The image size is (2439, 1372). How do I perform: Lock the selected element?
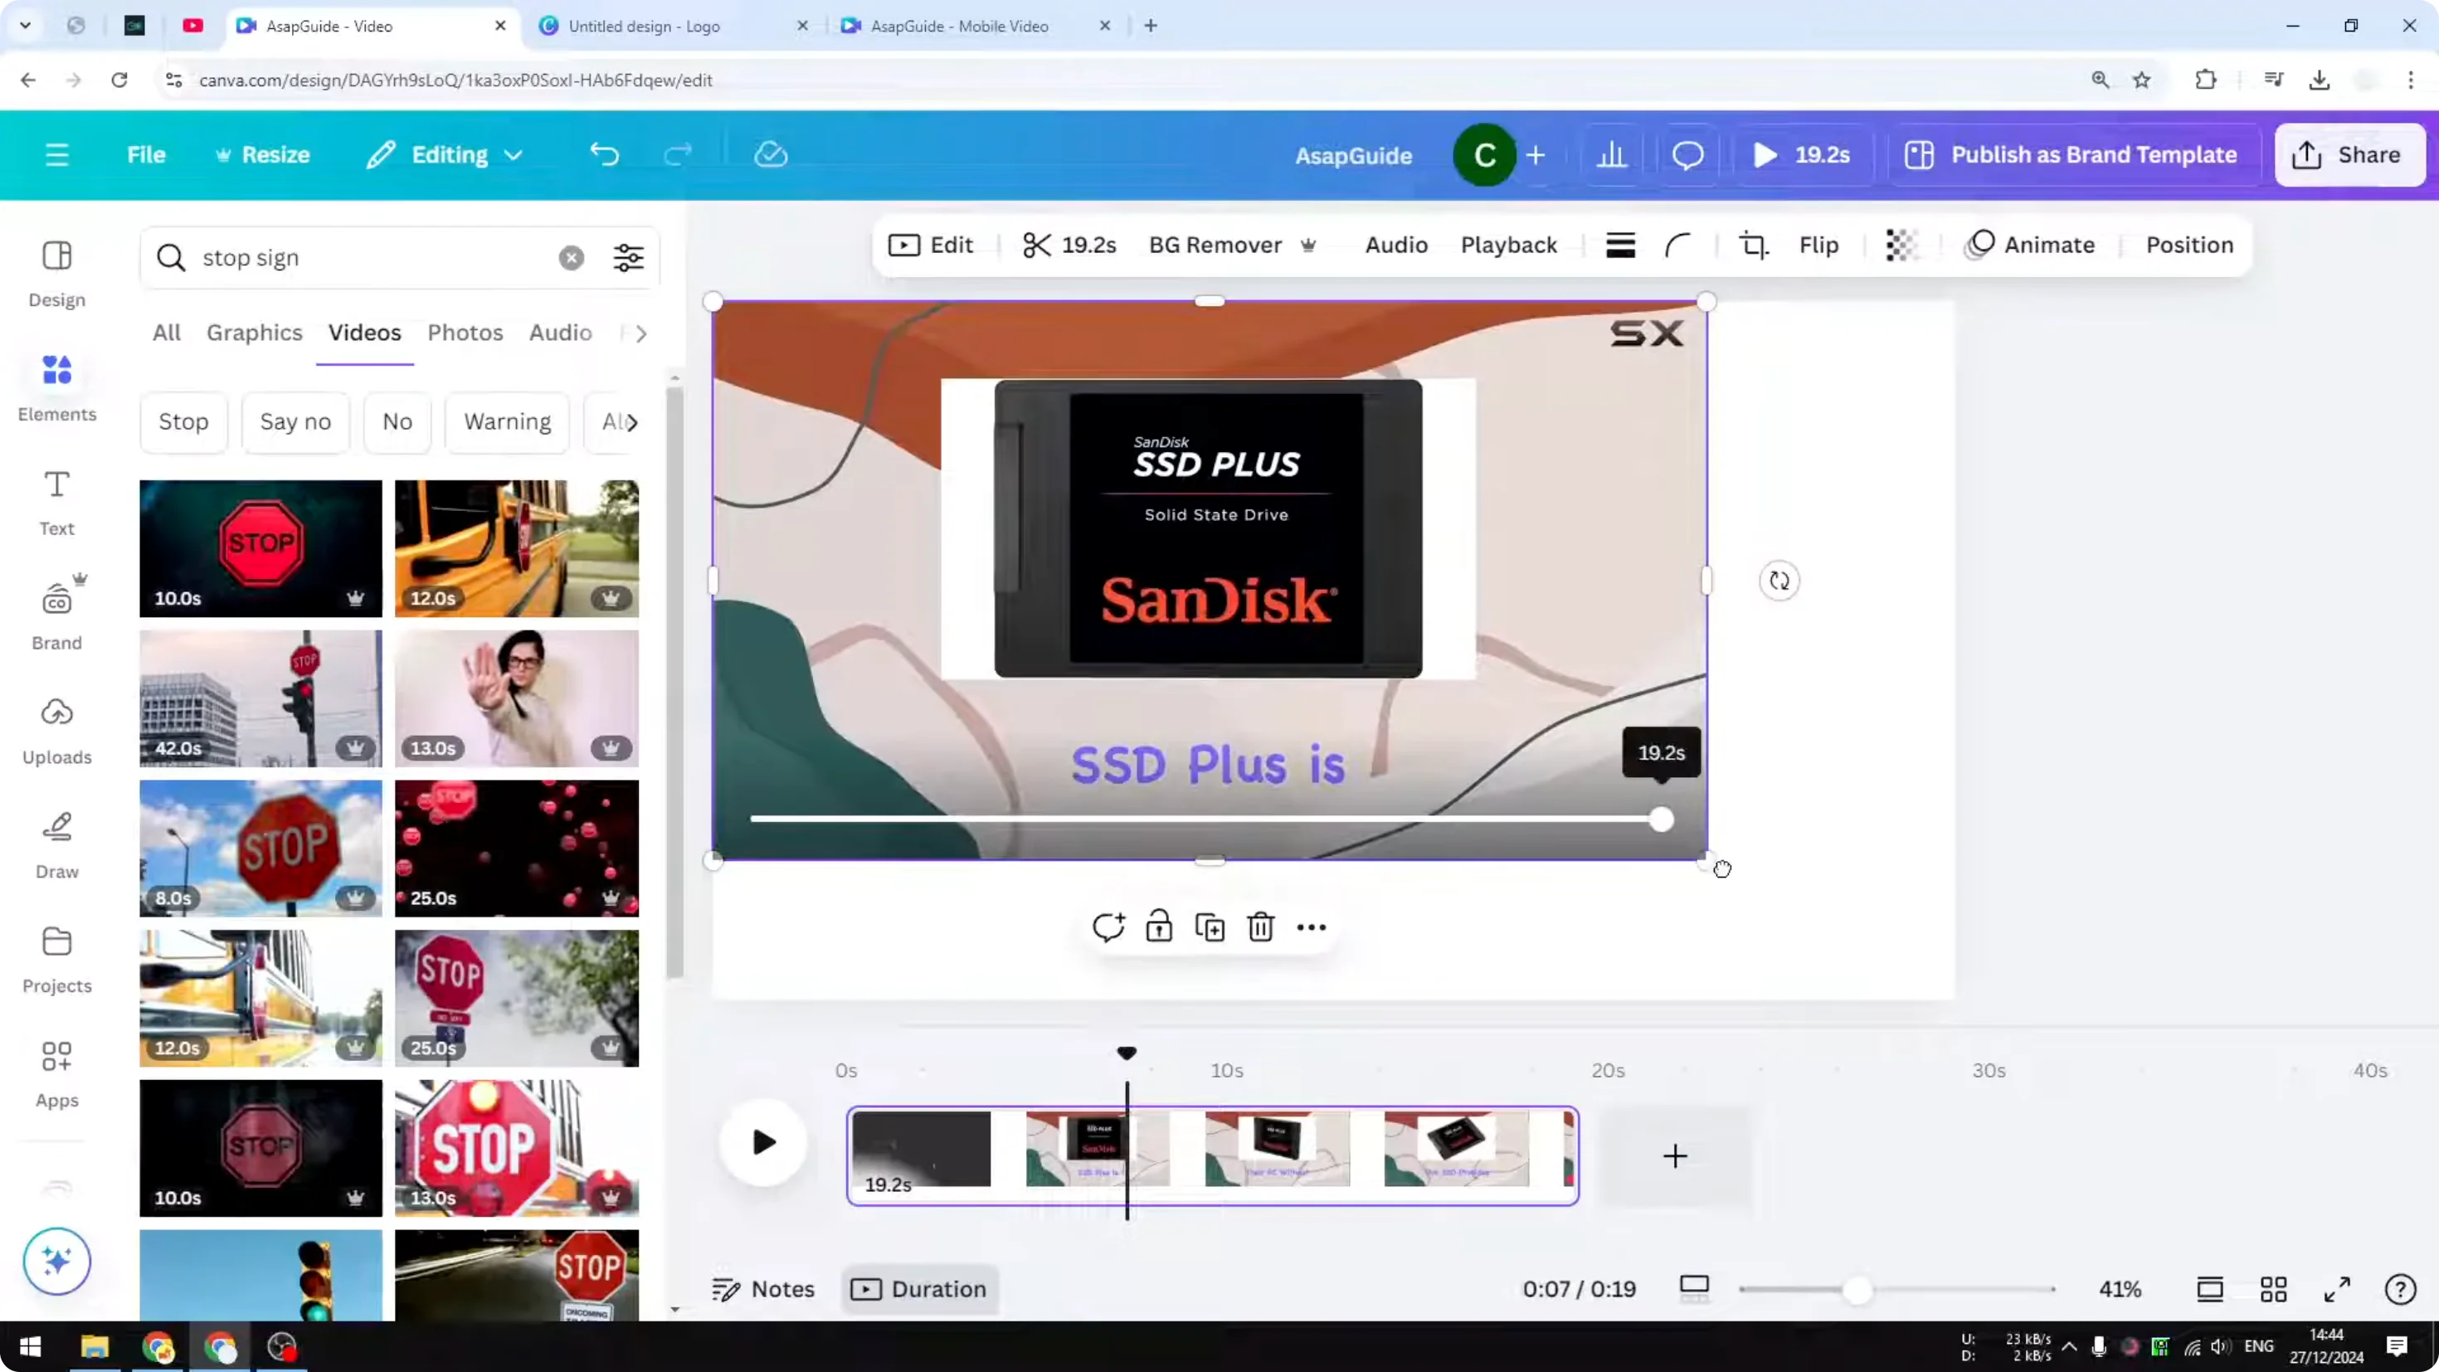[1159, 926]
